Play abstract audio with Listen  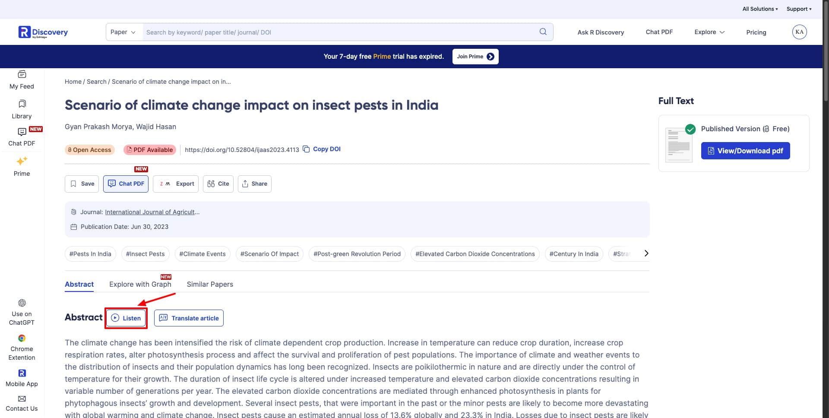(126, 318)
